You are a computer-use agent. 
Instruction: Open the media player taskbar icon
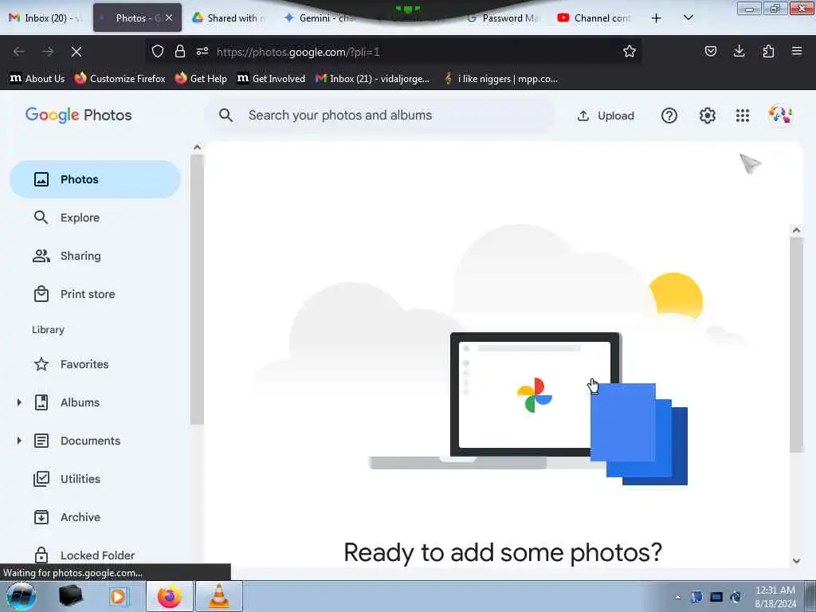click(119, 596)
